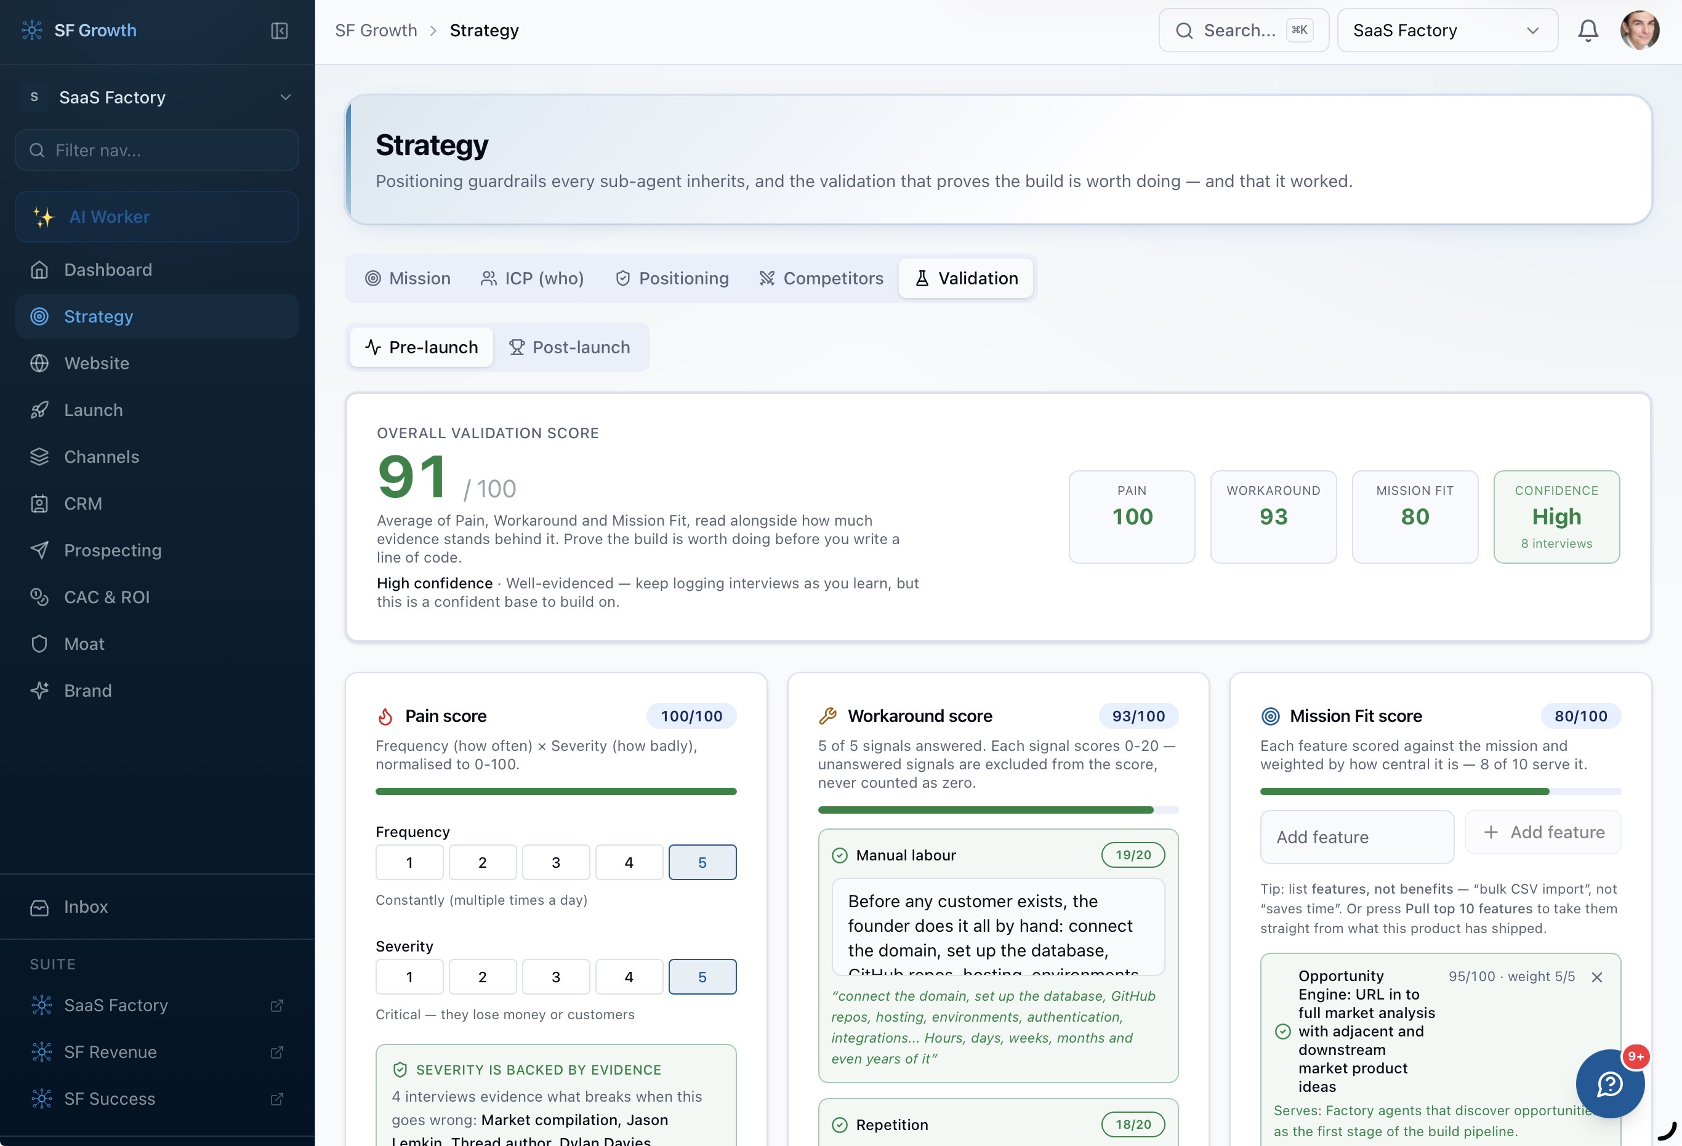Image resolution: width=1682 pixels, height=1146 pixels.
Task: Click SF Growth breadcrumb link
Action: [x=376, y=30]
